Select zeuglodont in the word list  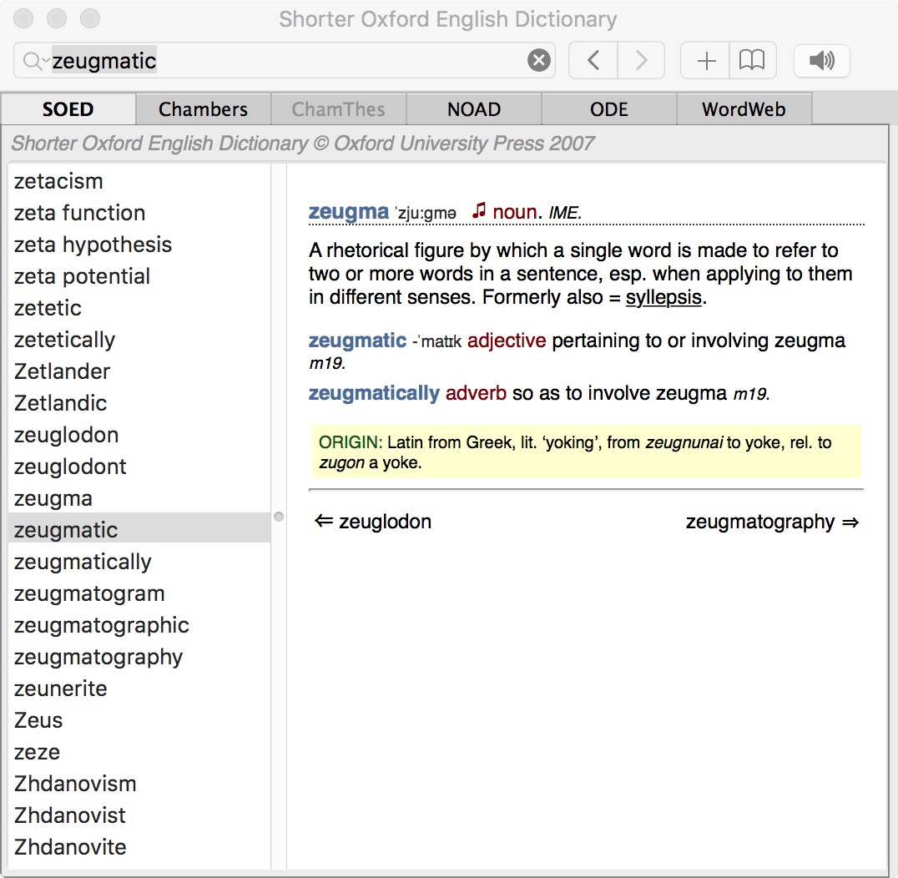pyautogui.click(x=139, y=467)
